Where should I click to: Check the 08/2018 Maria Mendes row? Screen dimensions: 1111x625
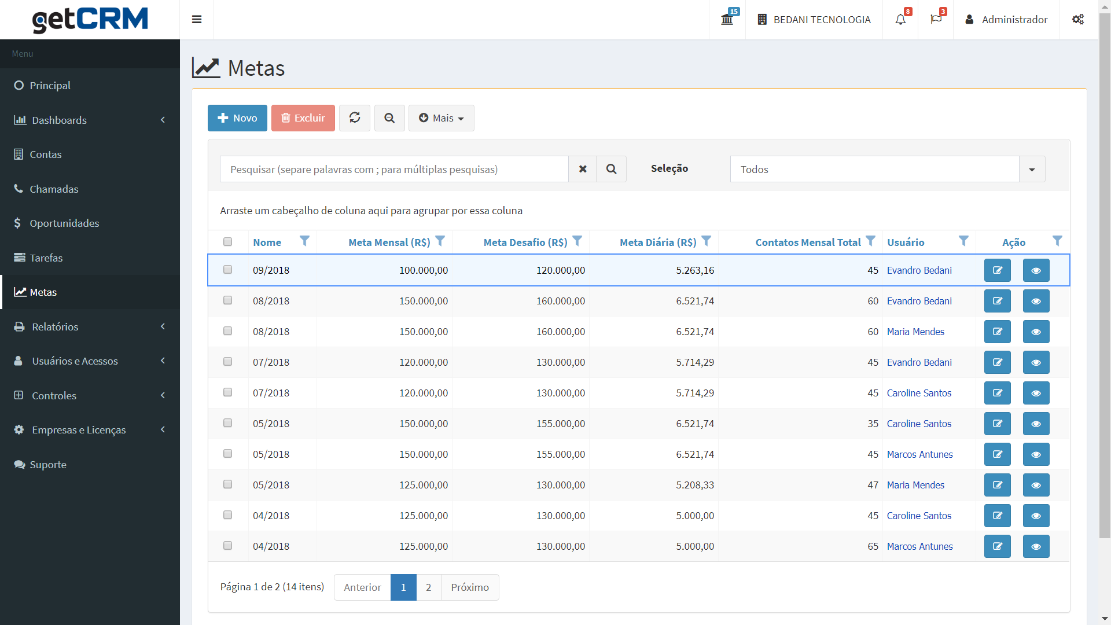[228, 331]
